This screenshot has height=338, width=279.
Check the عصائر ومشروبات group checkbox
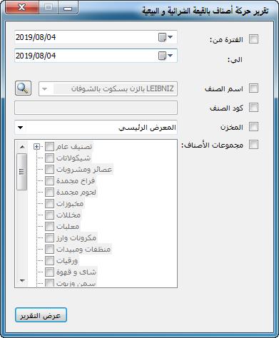pos(49,169)
